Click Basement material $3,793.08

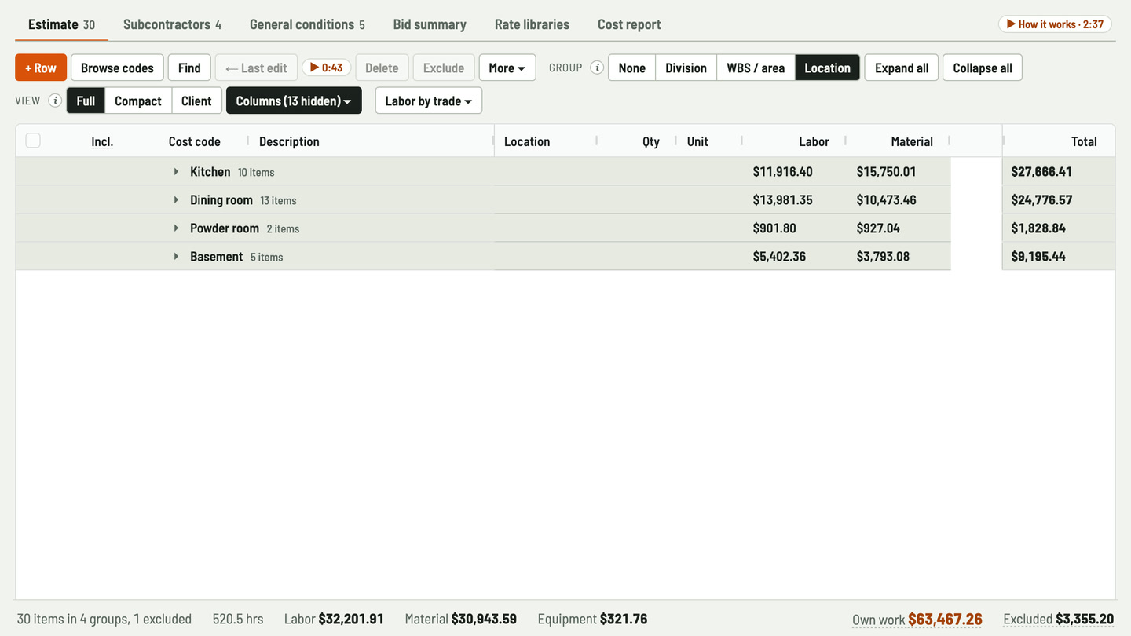pyautogui.click(x=883, y=256)
